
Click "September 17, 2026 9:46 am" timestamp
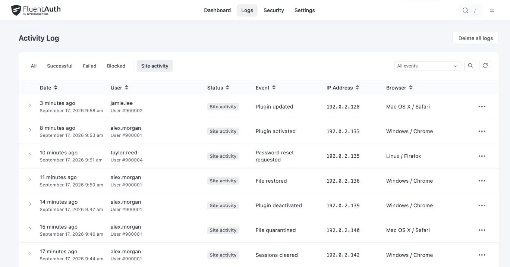click(x=72, y=234)
